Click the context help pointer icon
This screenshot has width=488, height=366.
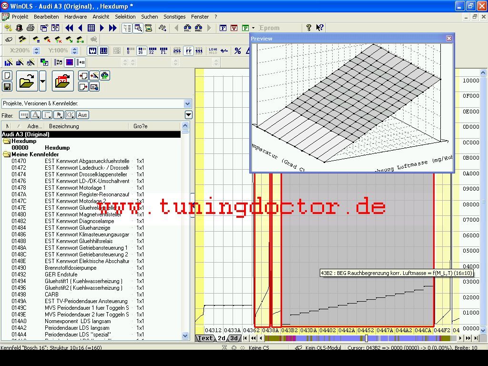320,28
